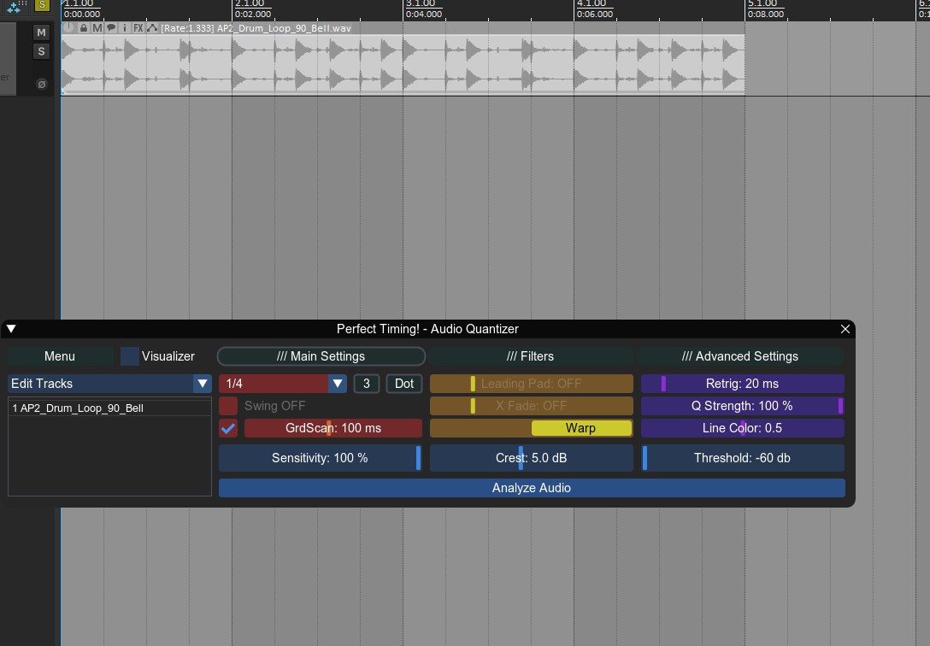
Task: Click the 2.1.00 ruler marker
Action: point(250,4)
